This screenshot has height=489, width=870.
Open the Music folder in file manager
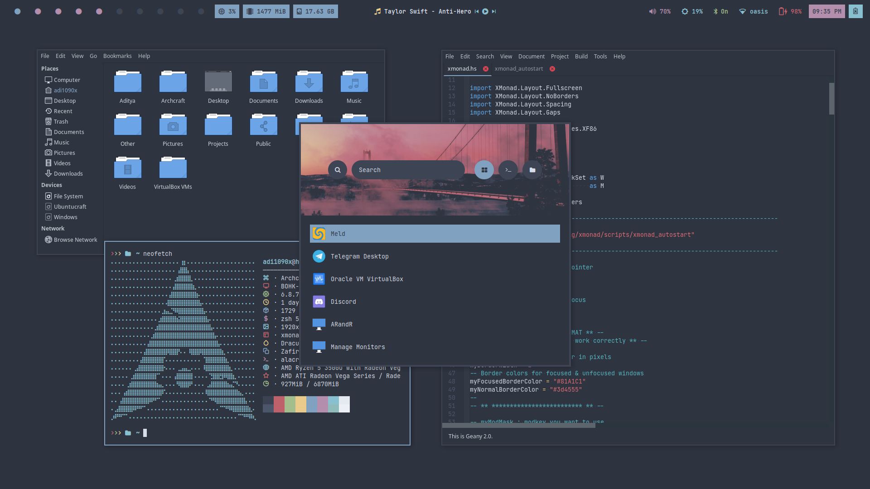[x=354, y=83]
